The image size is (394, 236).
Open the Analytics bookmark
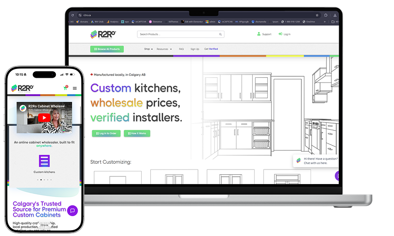(x=112, y=22)
